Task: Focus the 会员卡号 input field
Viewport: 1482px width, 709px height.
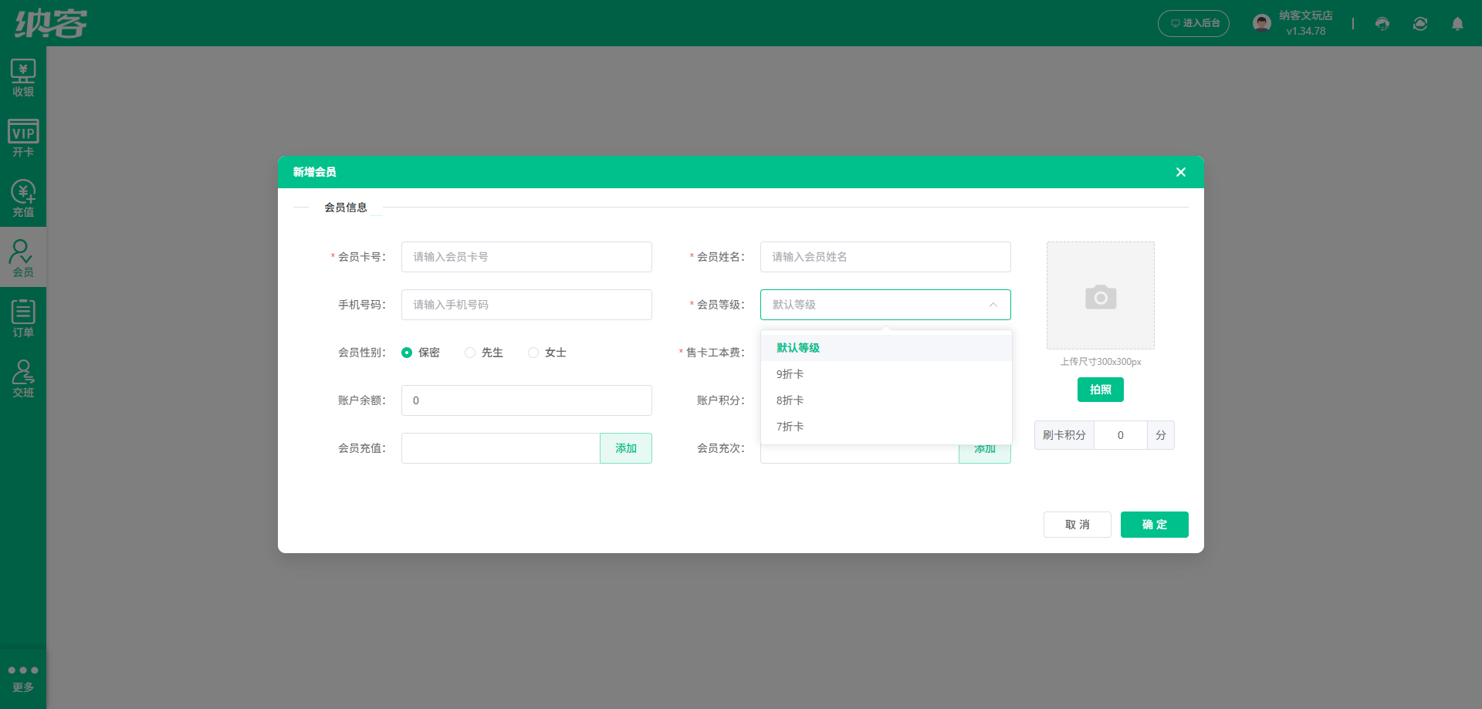Action: [x=526, y=257]
